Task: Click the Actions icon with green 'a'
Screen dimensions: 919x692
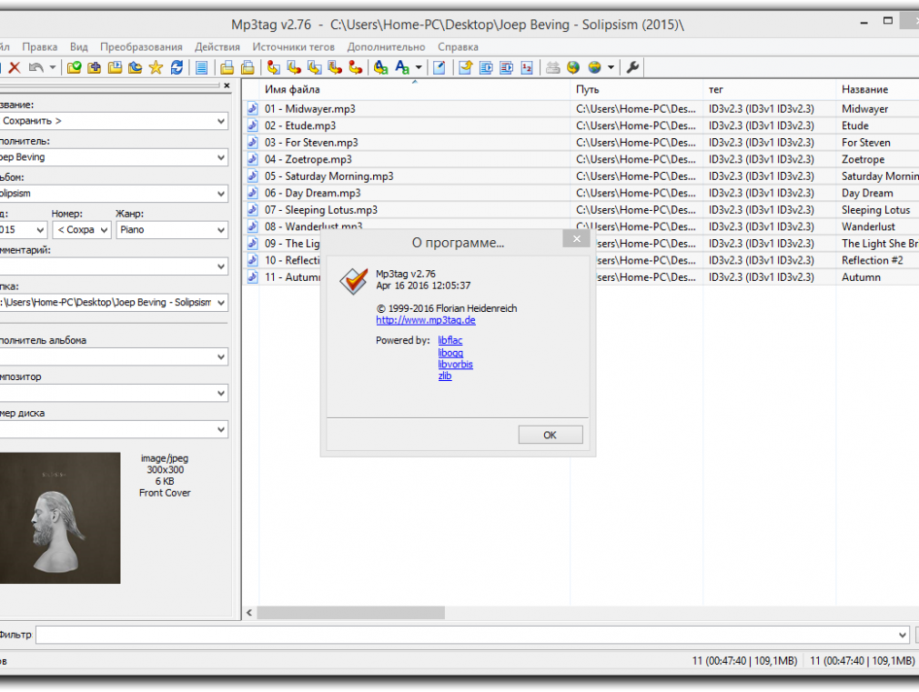Action: tap(381, 67)
